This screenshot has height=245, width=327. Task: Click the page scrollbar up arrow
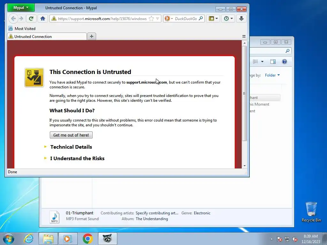click(245, 43)
